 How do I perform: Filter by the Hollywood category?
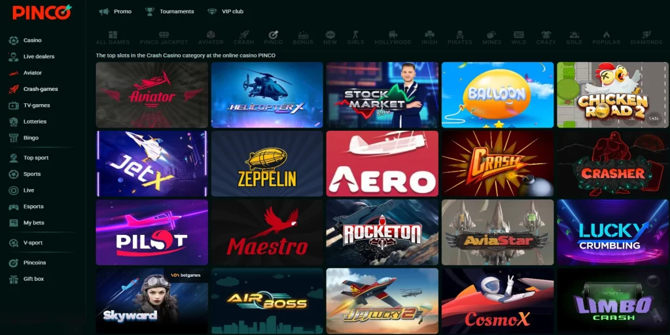coord(393,37)
